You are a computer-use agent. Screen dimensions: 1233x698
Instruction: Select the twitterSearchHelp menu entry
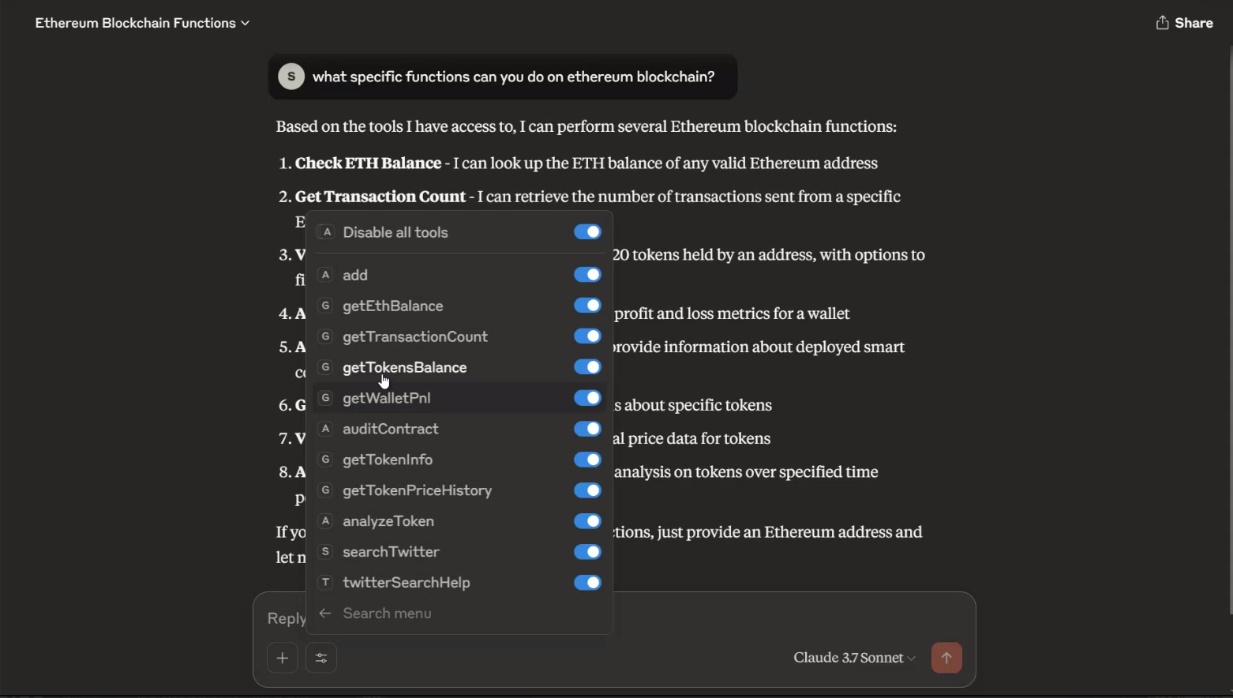click(459, 583)
